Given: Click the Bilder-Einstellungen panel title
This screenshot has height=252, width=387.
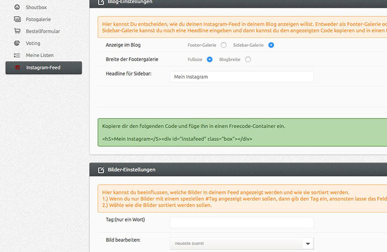Looking at the screenshot, I should (132, 169).
